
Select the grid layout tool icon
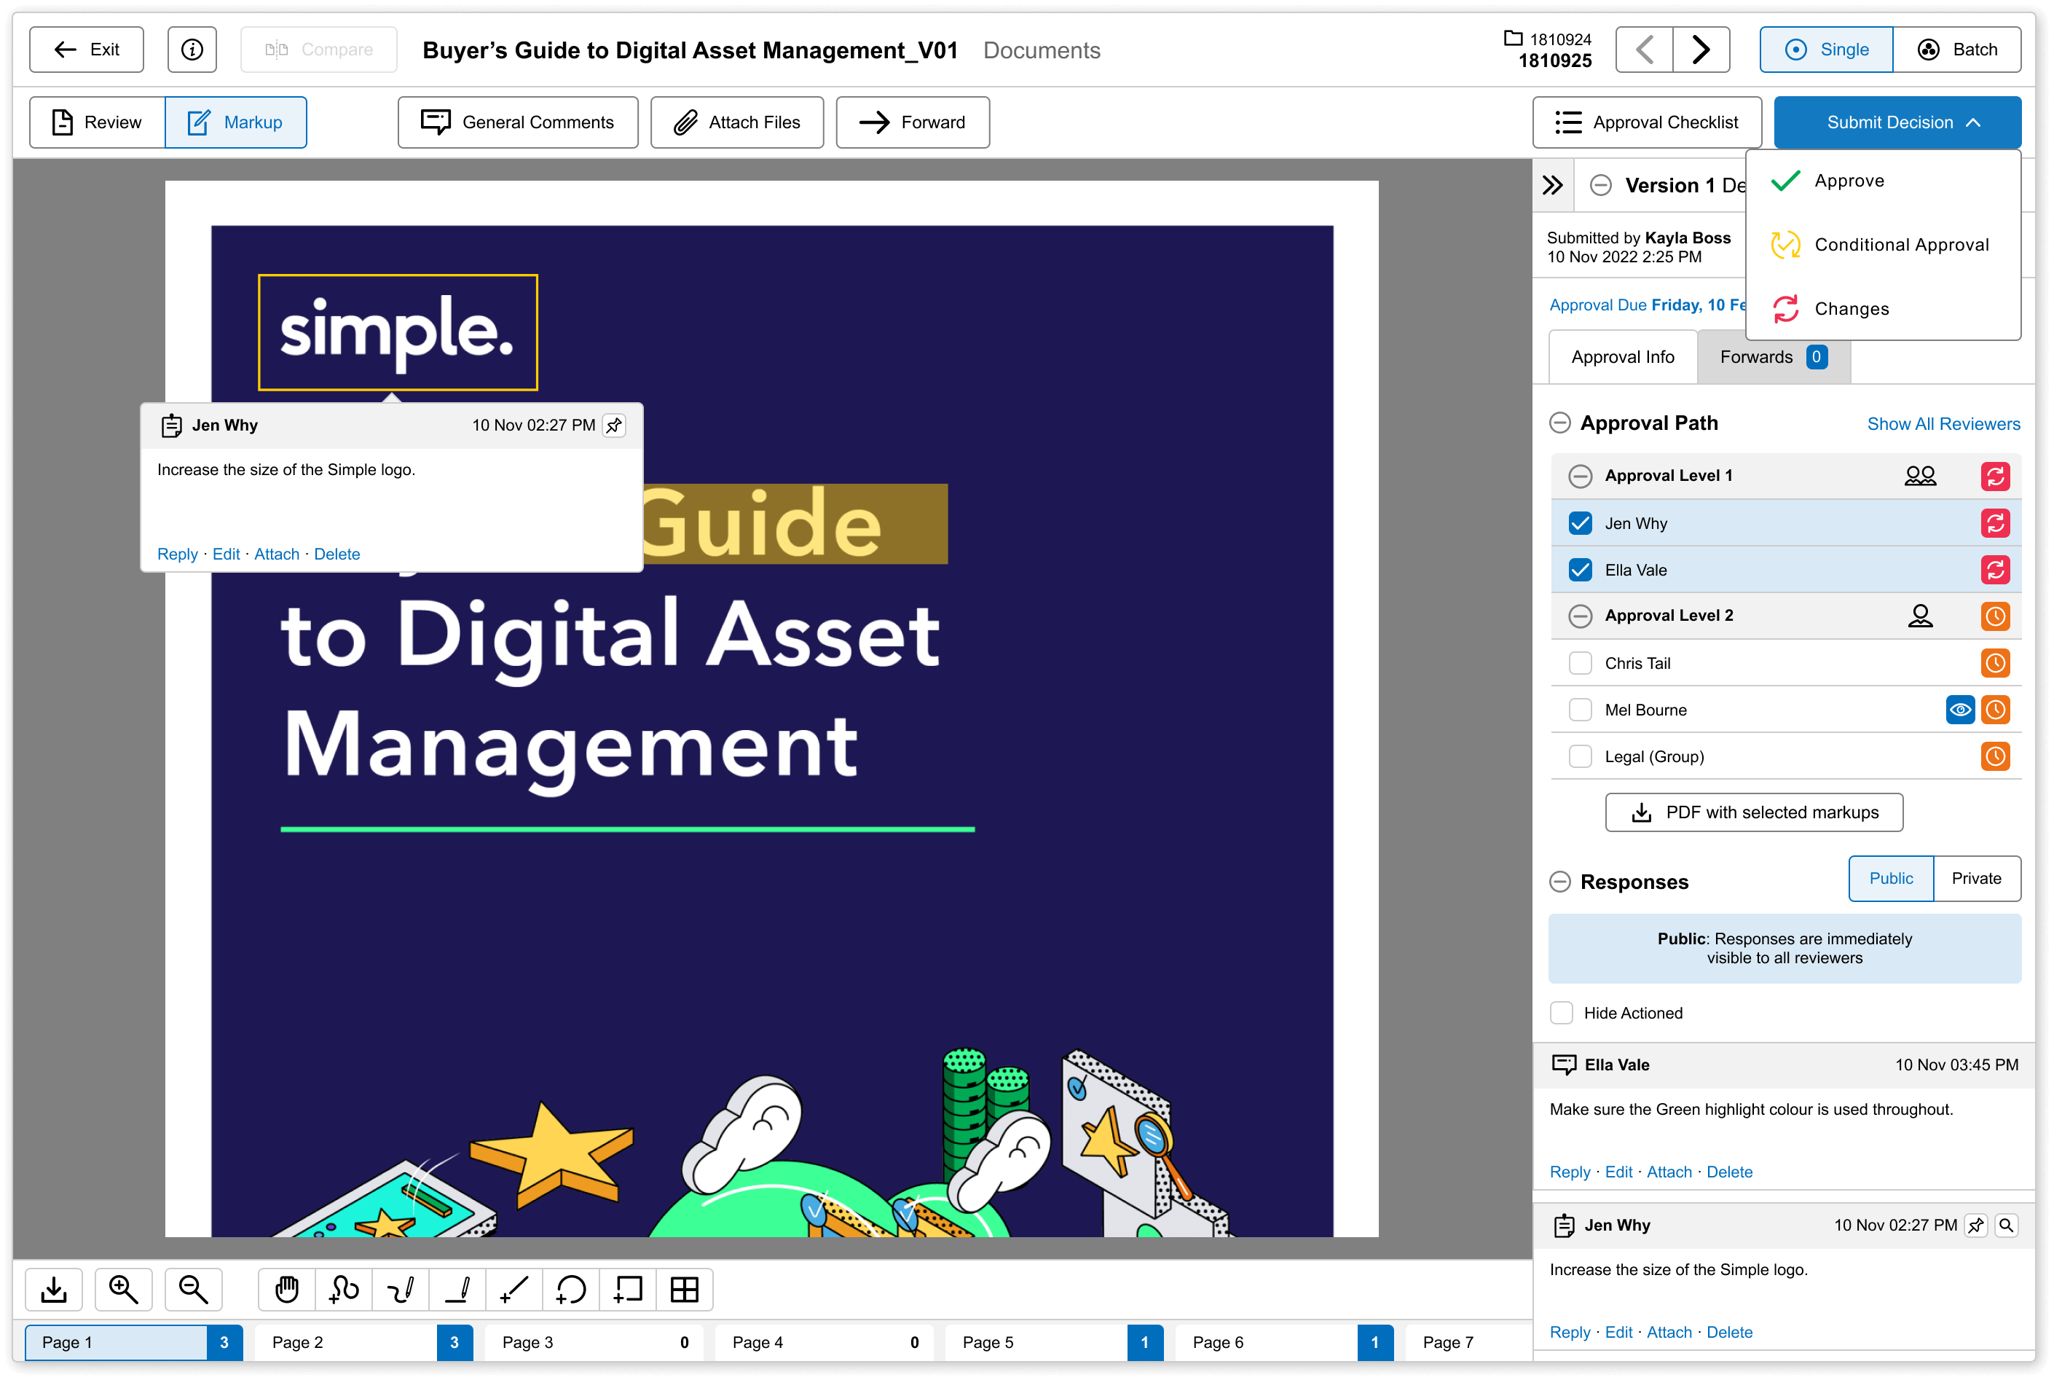[685, 1290]
